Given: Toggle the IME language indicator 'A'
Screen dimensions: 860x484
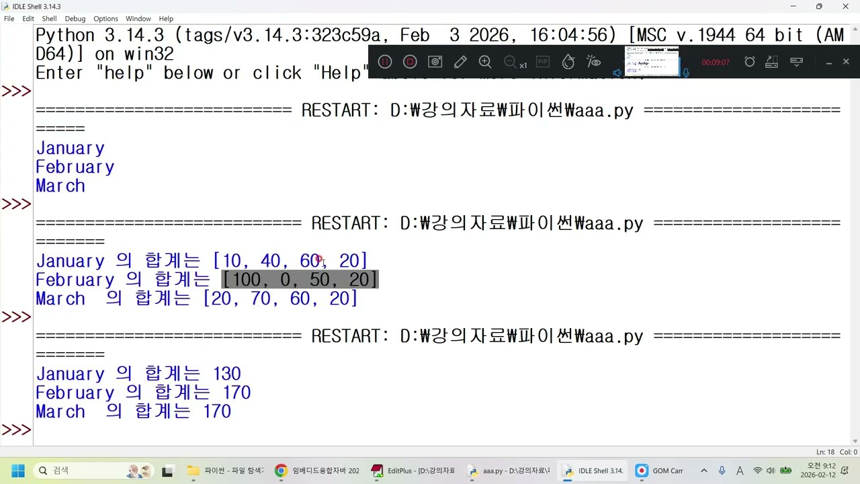Looking at the screenshot, I should (740, 471).
